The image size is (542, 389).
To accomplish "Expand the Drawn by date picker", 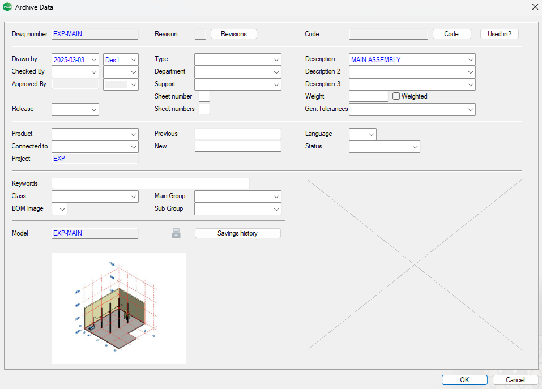I will [x=93, y=59].
